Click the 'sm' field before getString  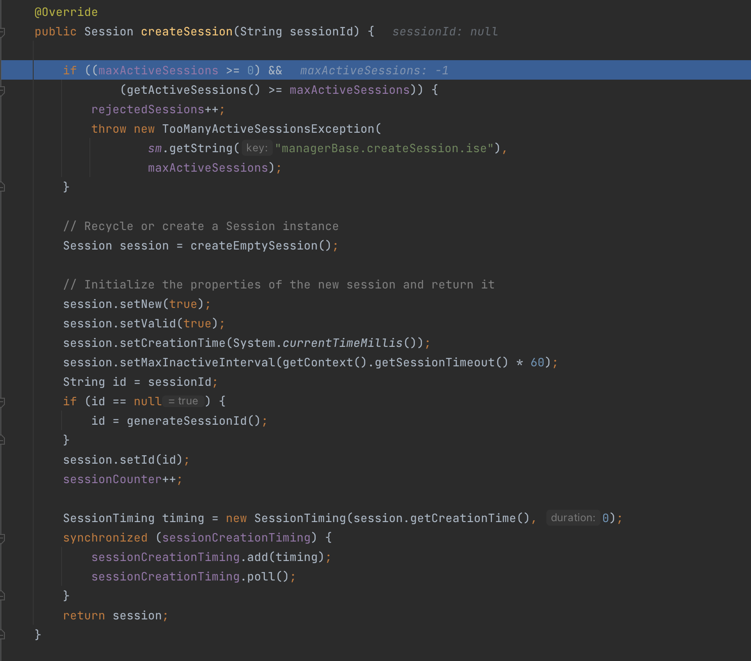(x=155, y=149)
